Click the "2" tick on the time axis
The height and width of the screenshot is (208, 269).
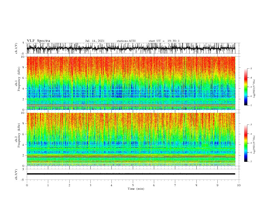coord(69,185)
